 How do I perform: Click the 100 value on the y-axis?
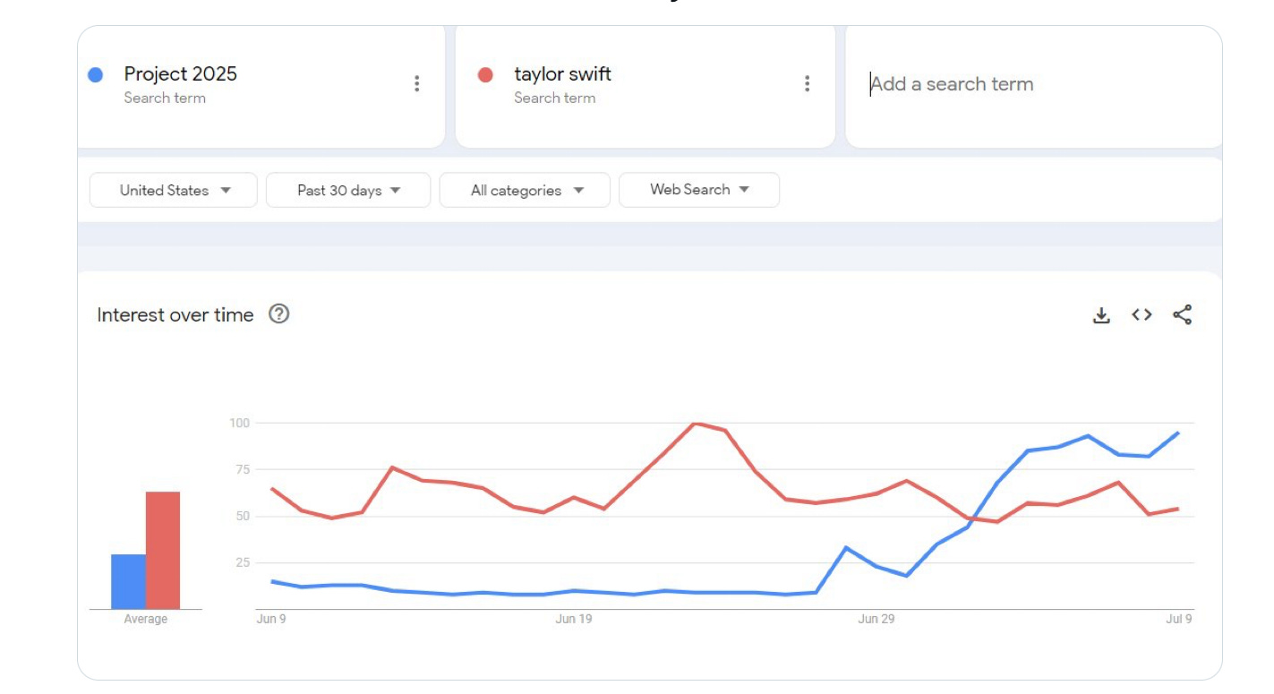click(x=238, y=423)
